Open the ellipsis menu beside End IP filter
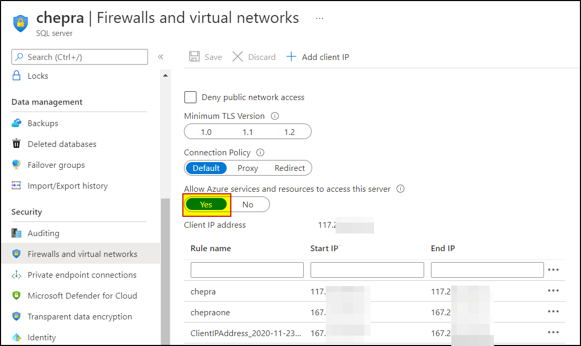The image size is (581, 346). 553,269
